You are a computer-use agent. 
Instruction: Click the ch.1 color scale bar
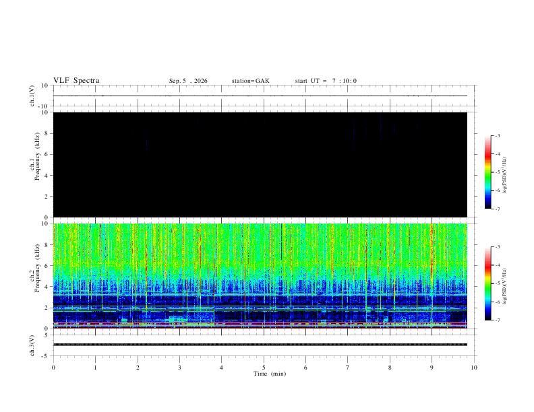pos(487,172)
